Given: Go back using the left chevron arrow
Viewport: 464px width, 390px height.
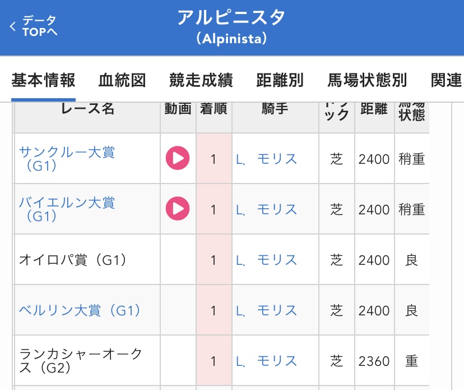Looking at the screenshot, I should point(13,26).
